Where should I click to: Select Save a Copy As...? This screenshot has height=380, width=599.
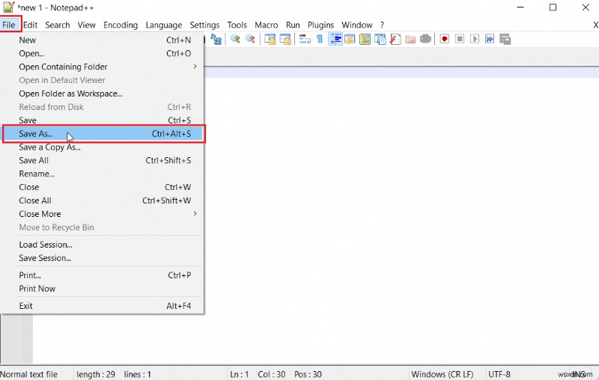pos(103,147)
